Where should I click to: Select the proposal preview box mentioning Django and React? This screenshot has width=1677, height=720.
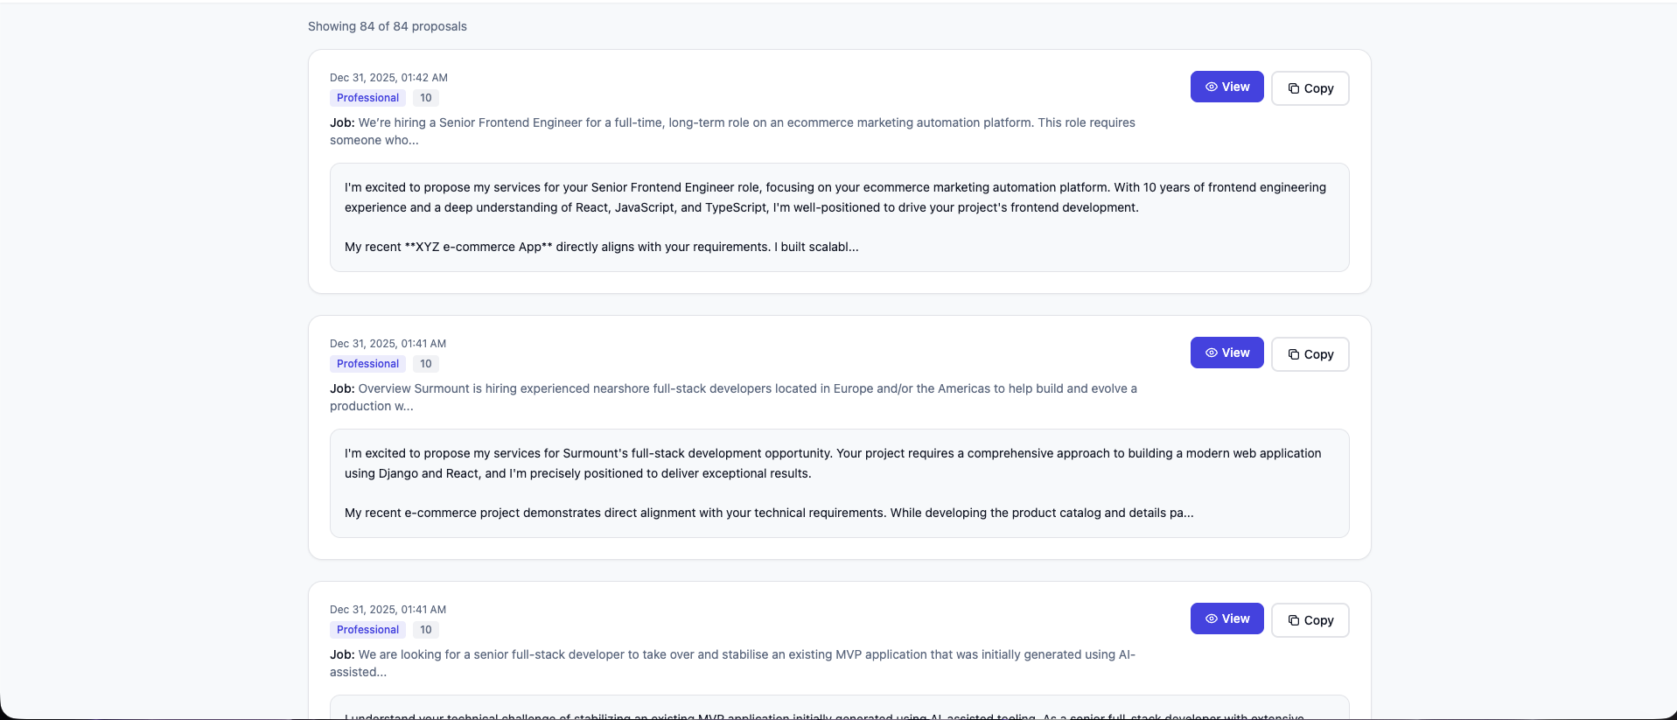tap(839, 483)
